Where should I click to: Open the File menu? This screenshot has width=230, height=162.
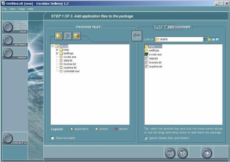pos(4,9)
